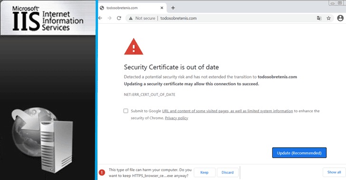This screenshot has width=346, height=180.
Task: Tick the Submit to Google checkbox
Action: pyautogui.click(x=126, y=111)
